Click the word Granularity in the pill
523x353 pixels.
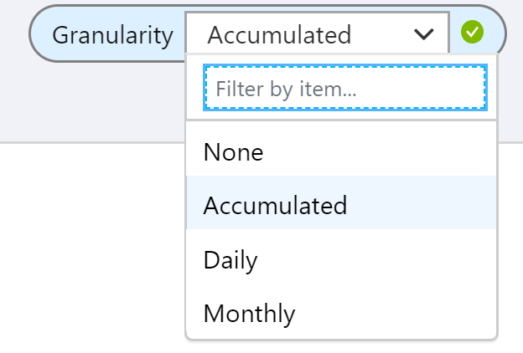(112, 35)
